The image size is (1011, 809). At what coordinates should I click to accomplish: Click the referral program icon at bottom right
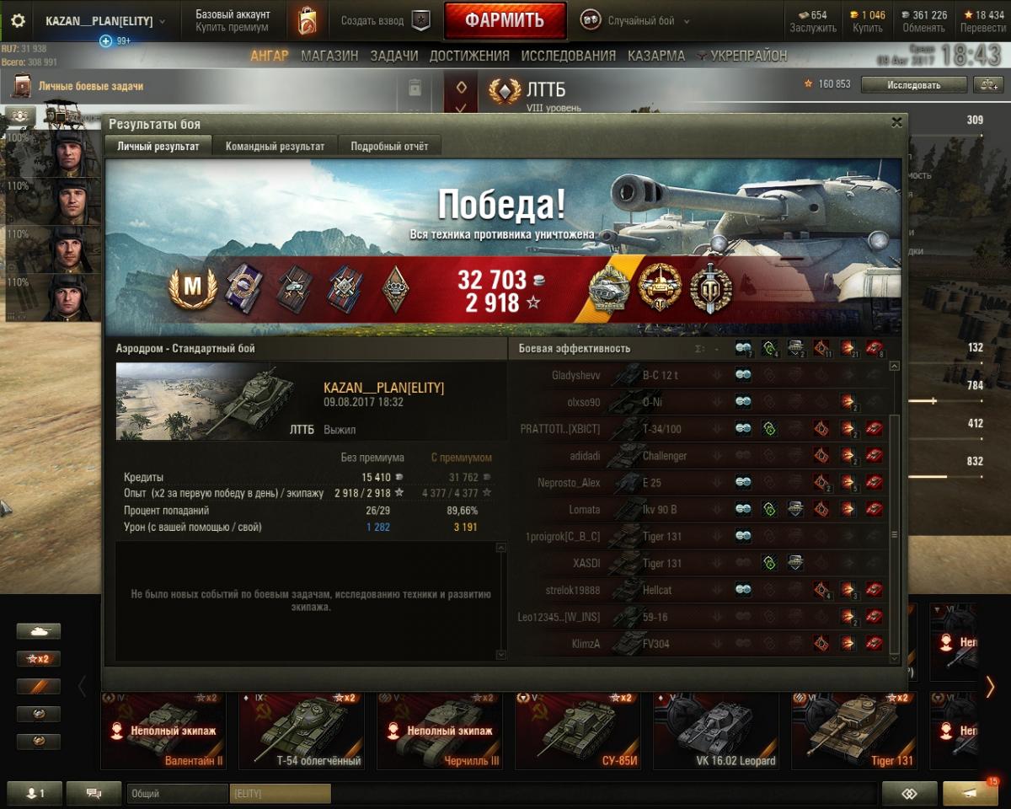[909, 793]
